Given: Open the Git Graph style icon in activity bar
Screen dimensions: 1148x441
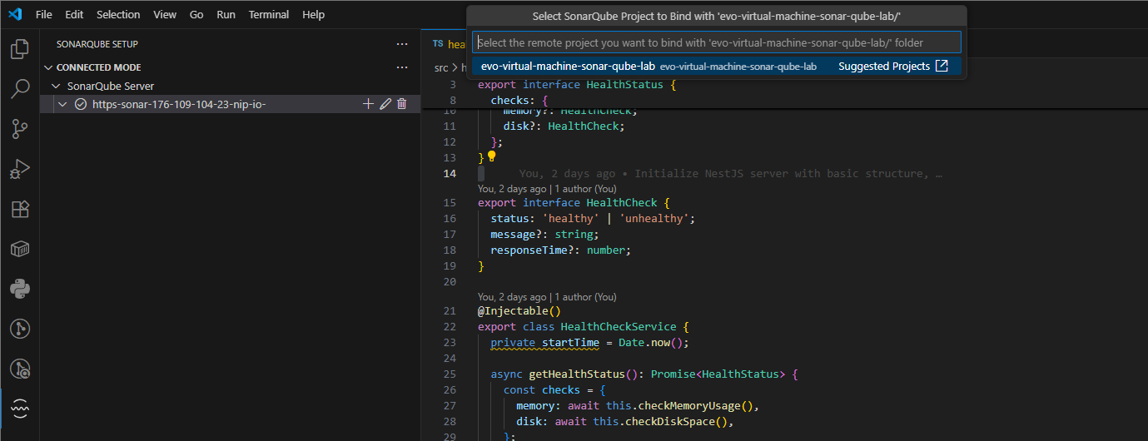Looking at the screenshot, I should coord(19,329).
